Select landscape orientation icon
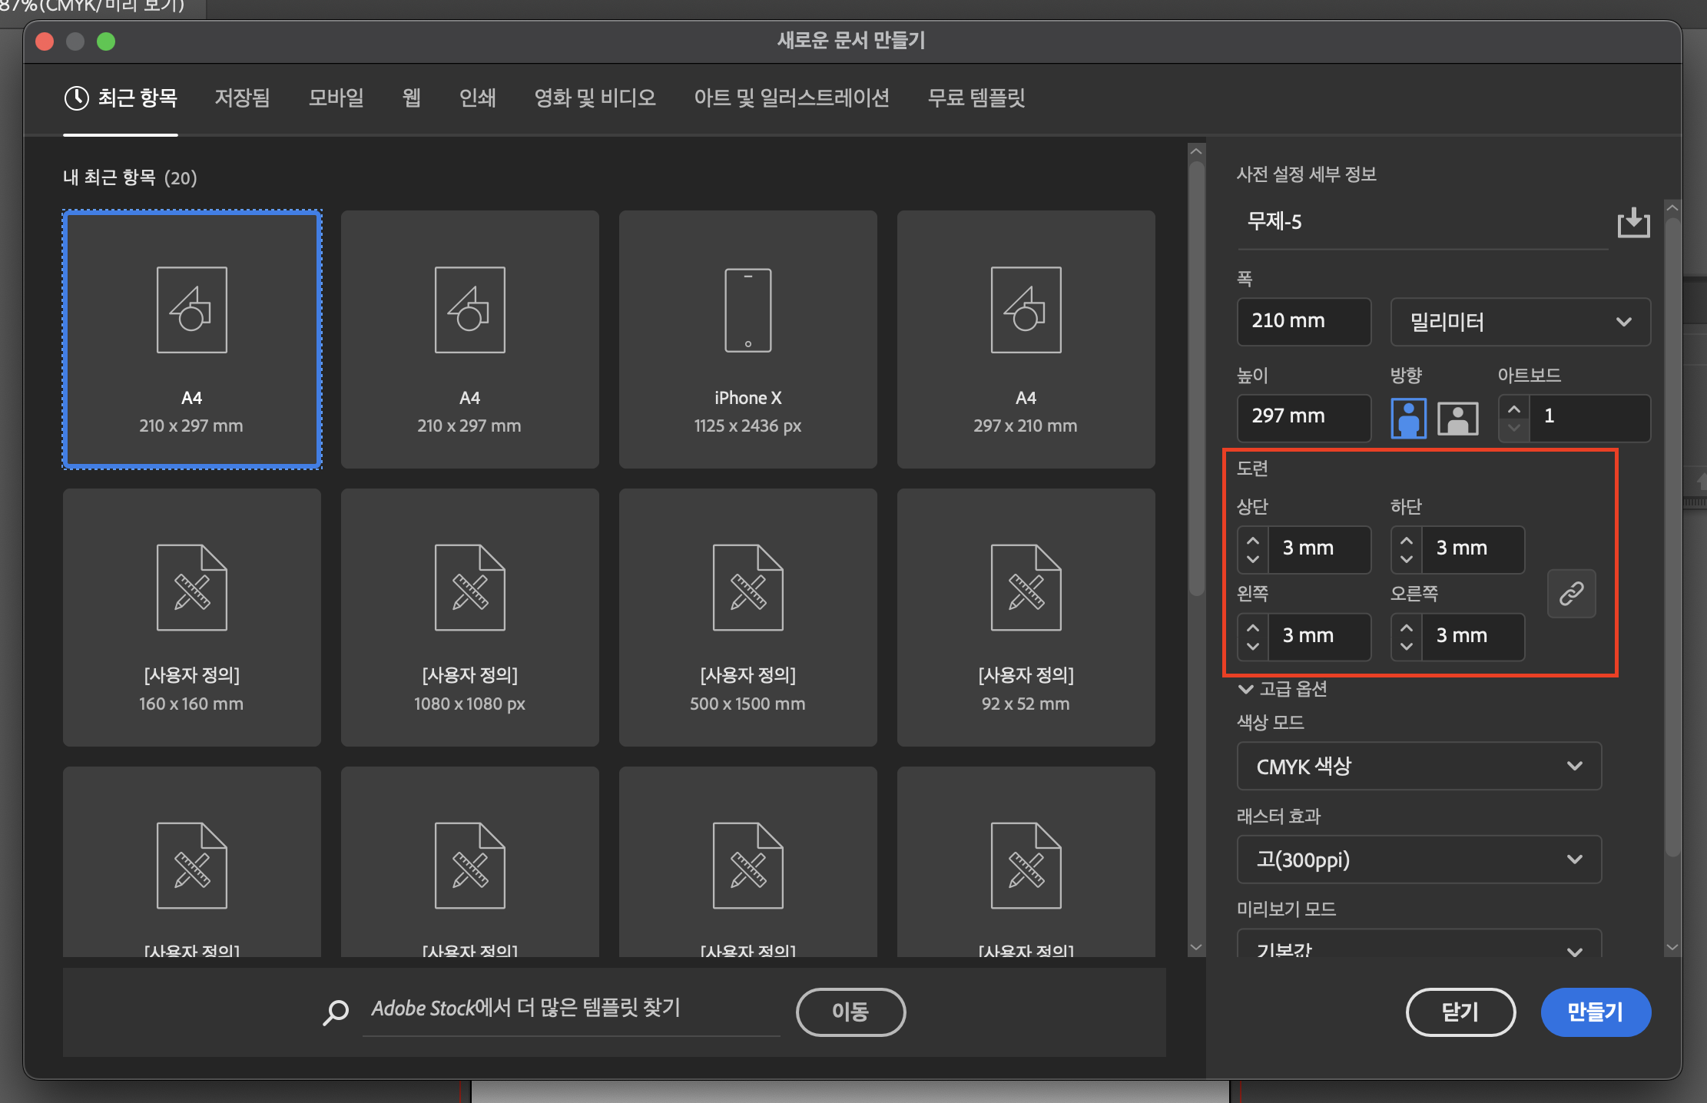Screen dimensions: 1707x1103 click(x=1457, y=418)
